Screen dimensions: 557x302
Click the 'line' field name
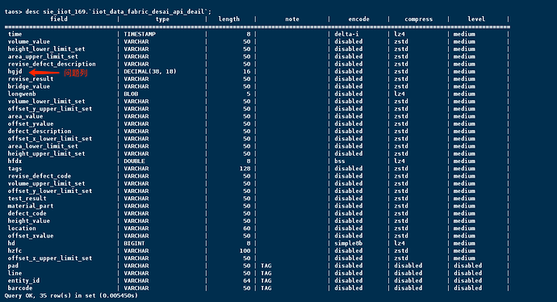[x=15, y=273]
